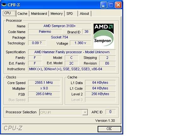This screenshot has height=136, width=182.
Task: Go to the SPD tab
Action: tap(71, 14)
